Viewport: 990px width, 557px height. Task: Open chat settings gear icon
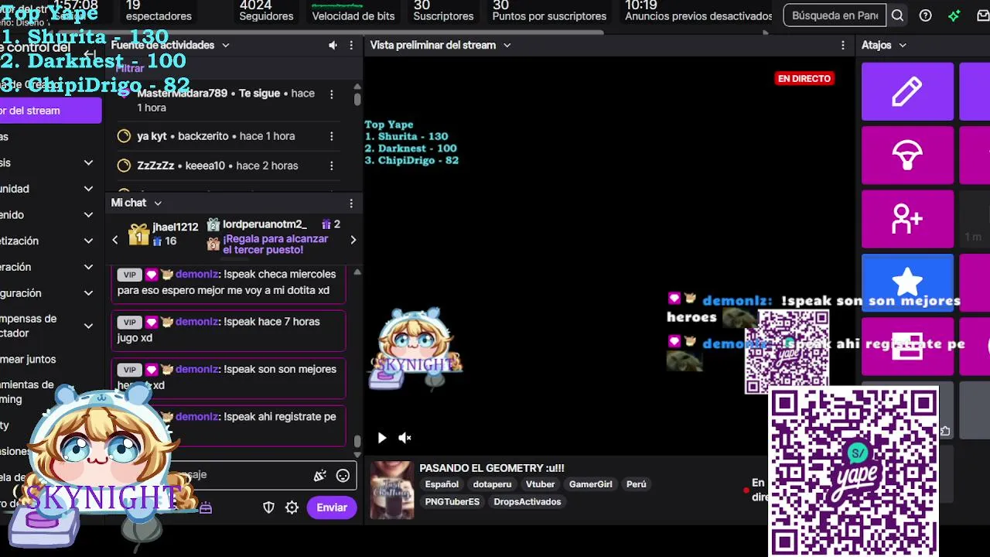292,507
